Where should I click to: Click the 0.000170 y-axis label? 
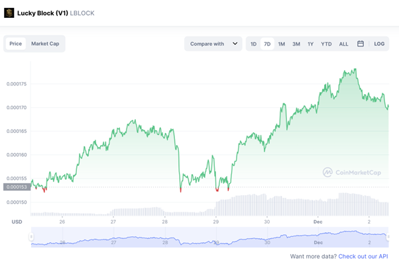(x=17, y=107)
